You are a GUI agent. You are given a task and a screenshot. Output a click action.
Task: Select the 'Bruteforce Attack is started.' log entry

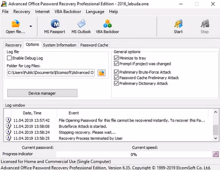point(108,126)
